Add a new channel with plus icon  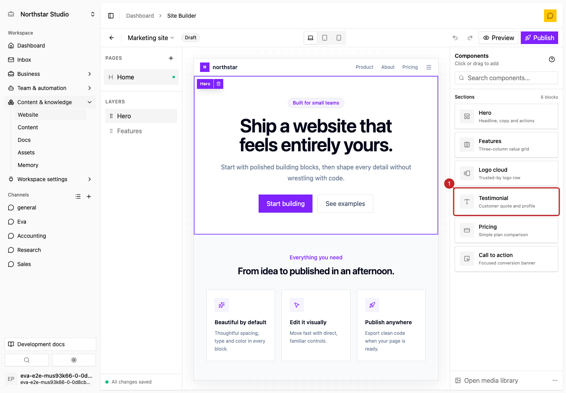point(89,196)
